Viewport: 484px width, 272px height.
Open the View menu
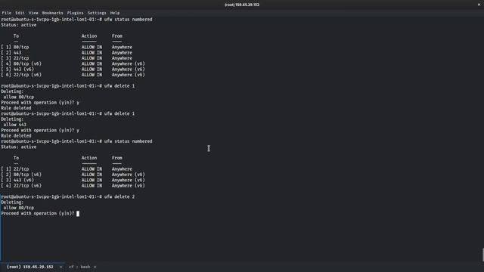[x=33, y=13]
